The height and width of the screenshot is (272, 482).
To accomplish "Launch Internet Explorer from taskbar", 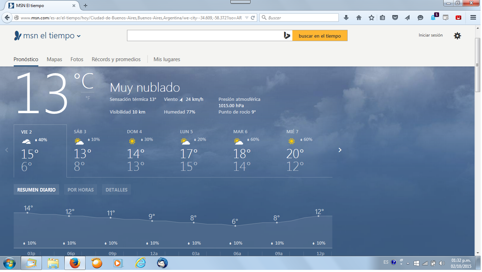I will [x=140, y=263].
